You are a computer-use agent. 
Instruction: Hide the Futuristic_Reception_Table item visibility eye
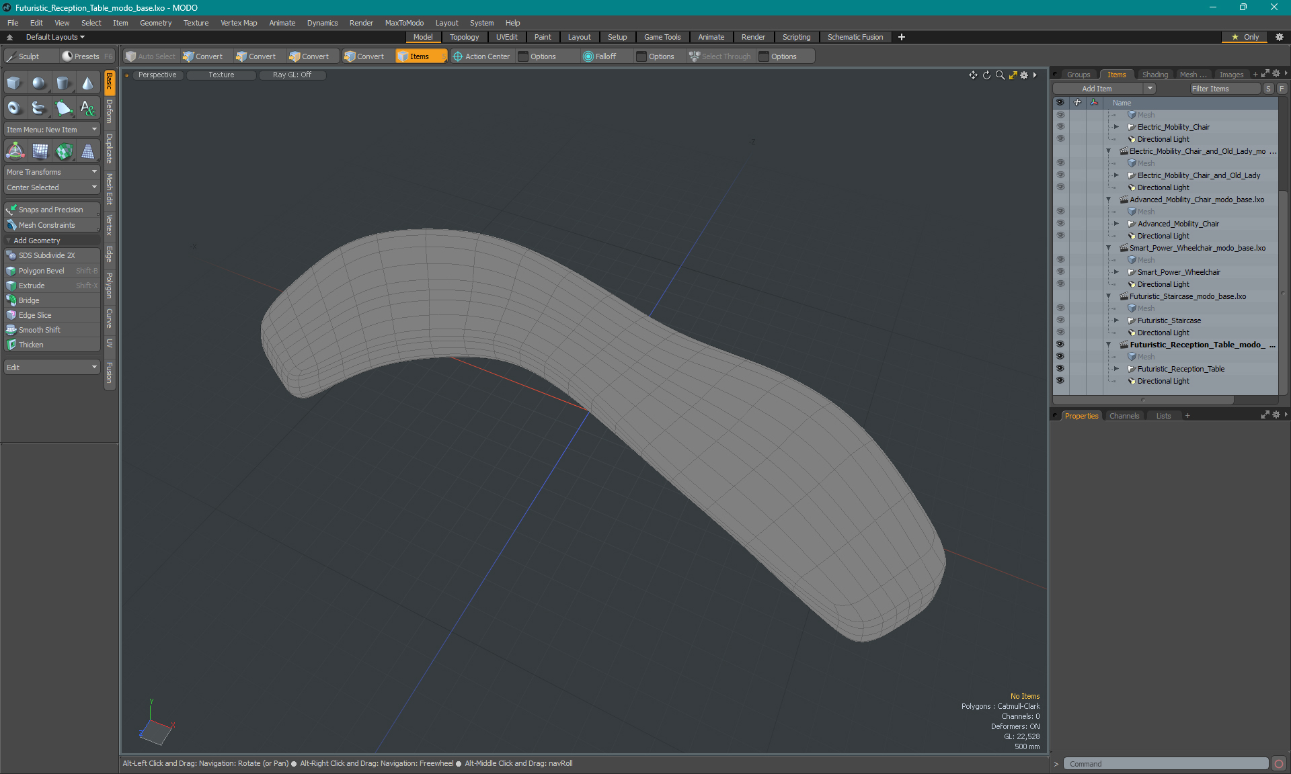(1060, 369)
